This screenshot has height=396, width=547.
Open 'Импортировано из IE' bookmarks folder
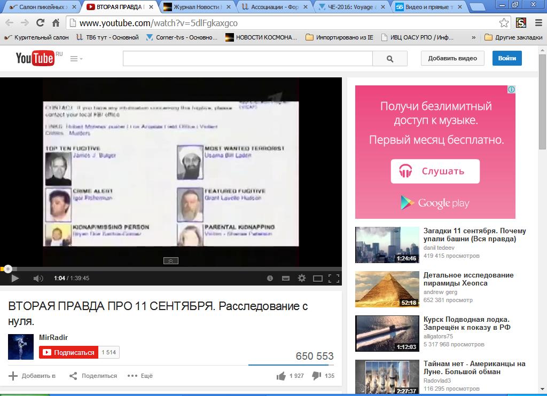coord(339,37)
